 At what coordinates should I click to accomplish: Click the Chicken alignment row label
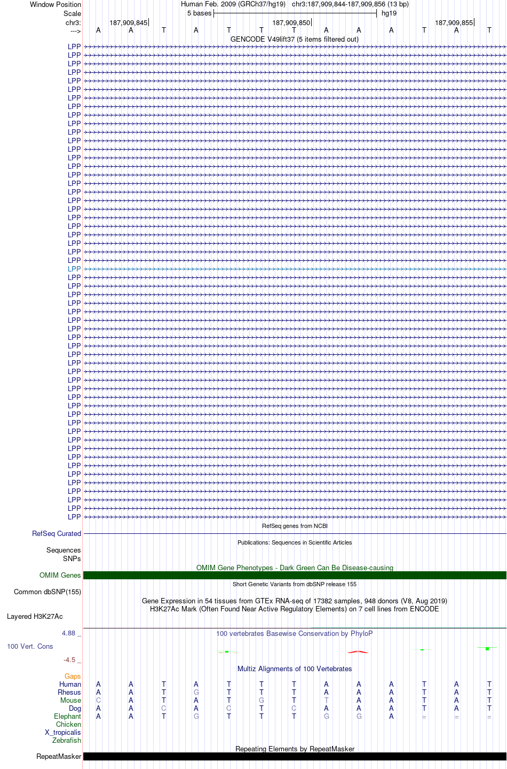click(x=69, y=724)
